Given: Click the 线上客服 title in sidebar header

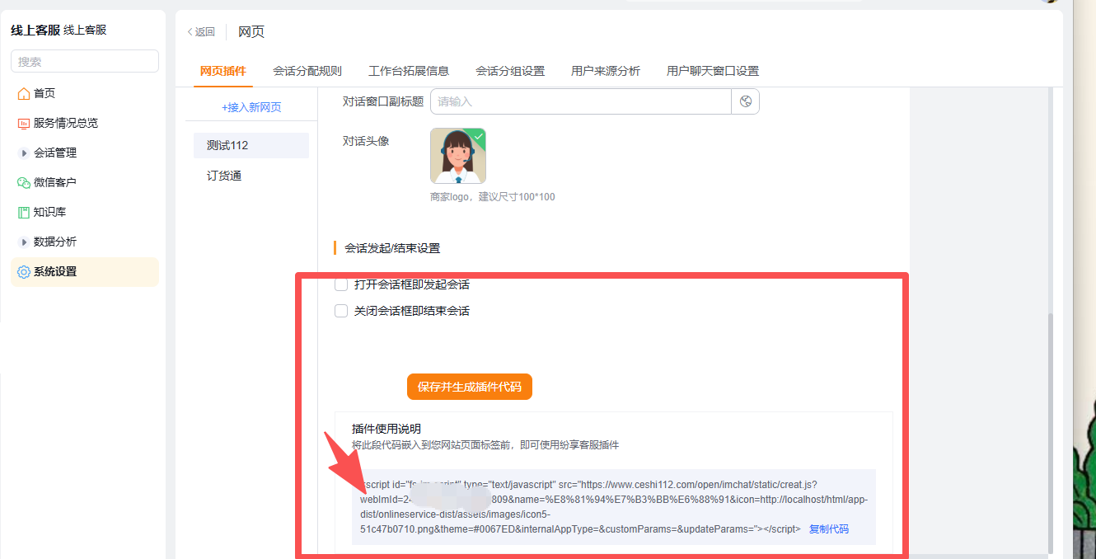Looking at the screenshot, I should pyautogui.click(x=34, y=30).
